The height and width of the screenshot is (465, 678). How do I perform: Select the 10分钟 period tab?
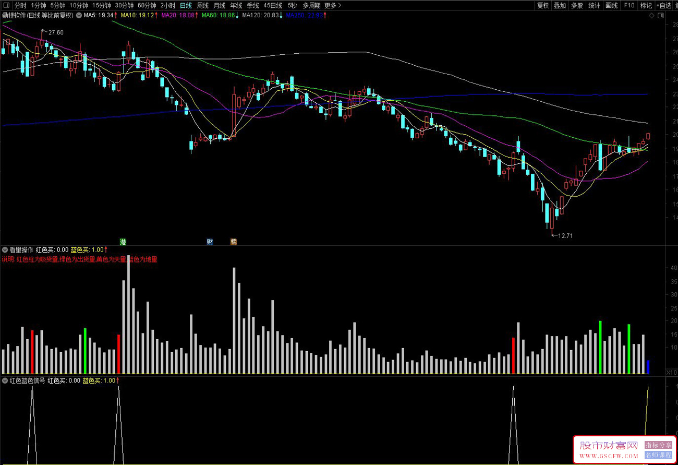point(79,5)
